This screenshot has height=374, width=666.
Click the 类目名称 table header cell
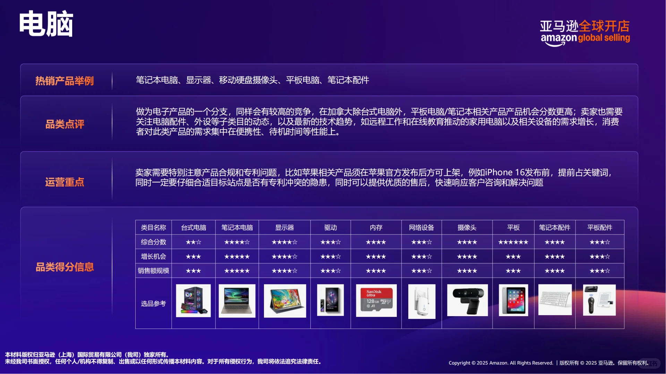click(153, 228)
